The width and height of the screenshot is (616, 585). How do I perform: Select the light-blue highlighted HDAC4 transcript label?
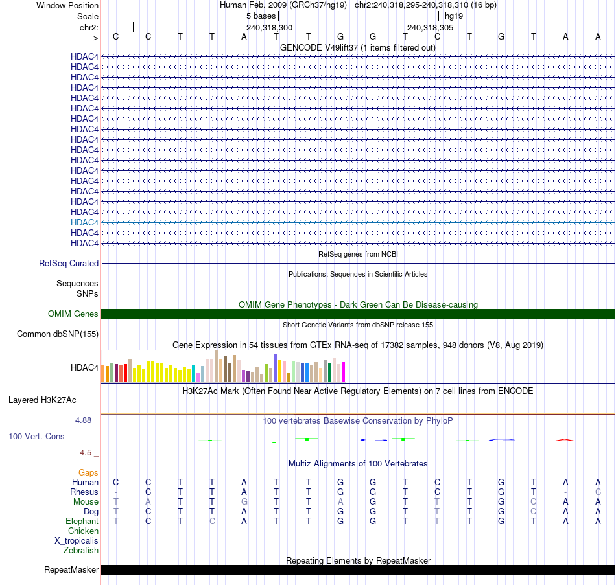[x=84, y=222]
